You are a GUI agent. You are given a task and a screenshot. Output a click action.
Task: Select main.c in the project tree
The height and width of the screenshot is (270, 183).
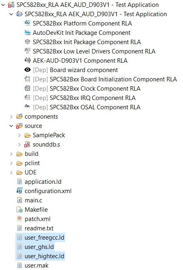point(33,200)
